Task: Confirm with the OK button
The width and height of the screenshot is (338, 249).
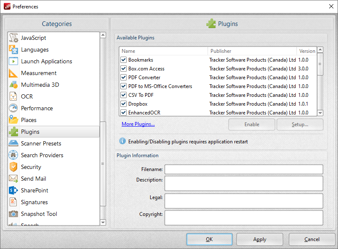Action: [x=209, y=239]
